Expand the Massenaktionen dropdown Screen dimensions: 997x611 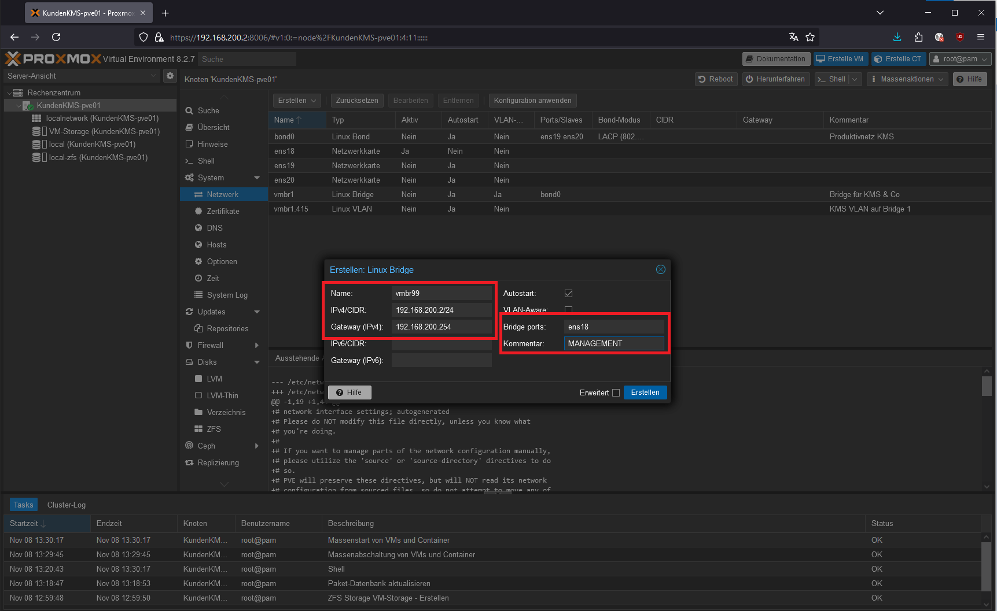coord(907,79)
